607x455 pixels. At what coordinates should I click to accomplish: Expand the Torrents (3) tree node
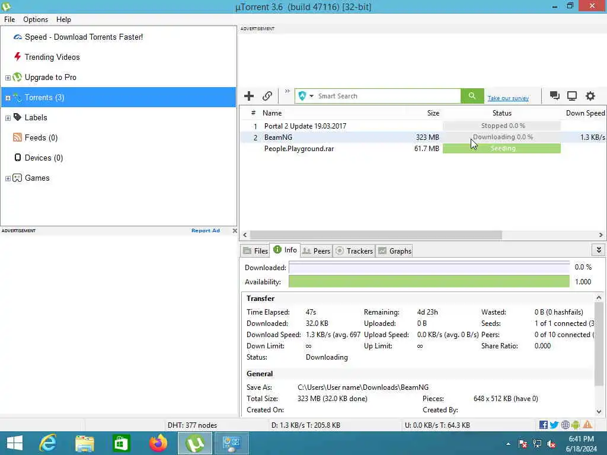click(x=8, y=98)
